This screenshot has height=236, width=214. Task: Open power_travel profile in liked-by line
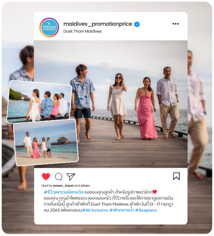point(63,185)
